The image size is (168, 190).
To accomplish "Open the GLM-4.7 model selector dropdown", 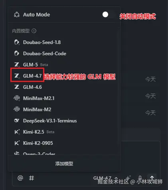I will (x=106, y=178).
